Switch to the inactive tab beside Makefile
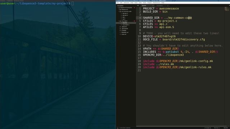Image resolution: width=230 pixels, height=129 pixels. point(162,6)
